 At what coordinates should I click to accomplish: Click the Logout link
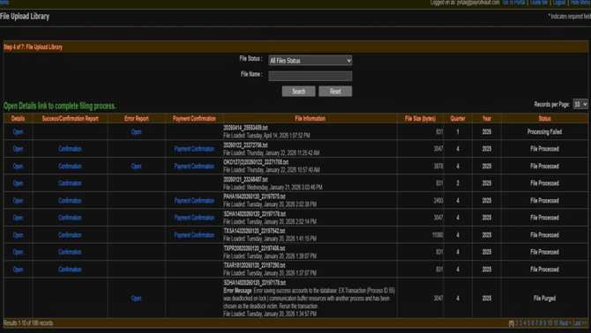[x=559, y=3]
